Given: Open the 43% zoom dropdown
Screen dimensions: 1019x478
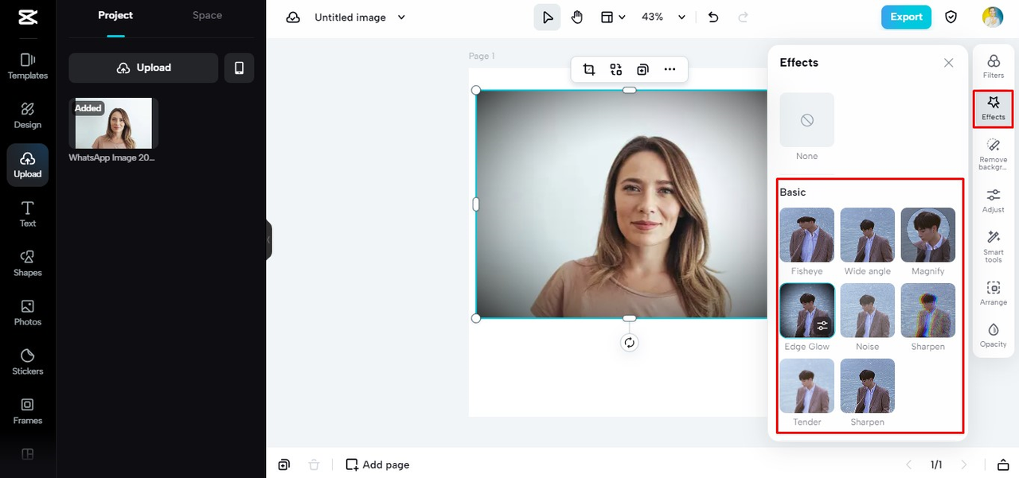Looking at the screenshot, I should [664, 17].
